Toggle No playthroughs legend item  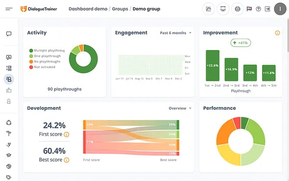pos(45,62)
